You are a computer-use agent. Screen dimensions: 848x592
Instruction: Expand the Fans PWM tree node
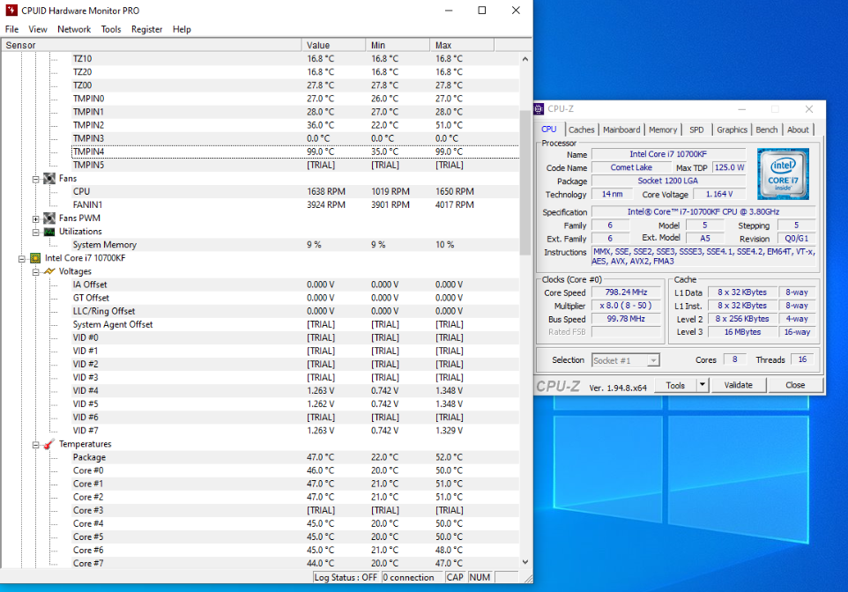[x=35, y=219]
